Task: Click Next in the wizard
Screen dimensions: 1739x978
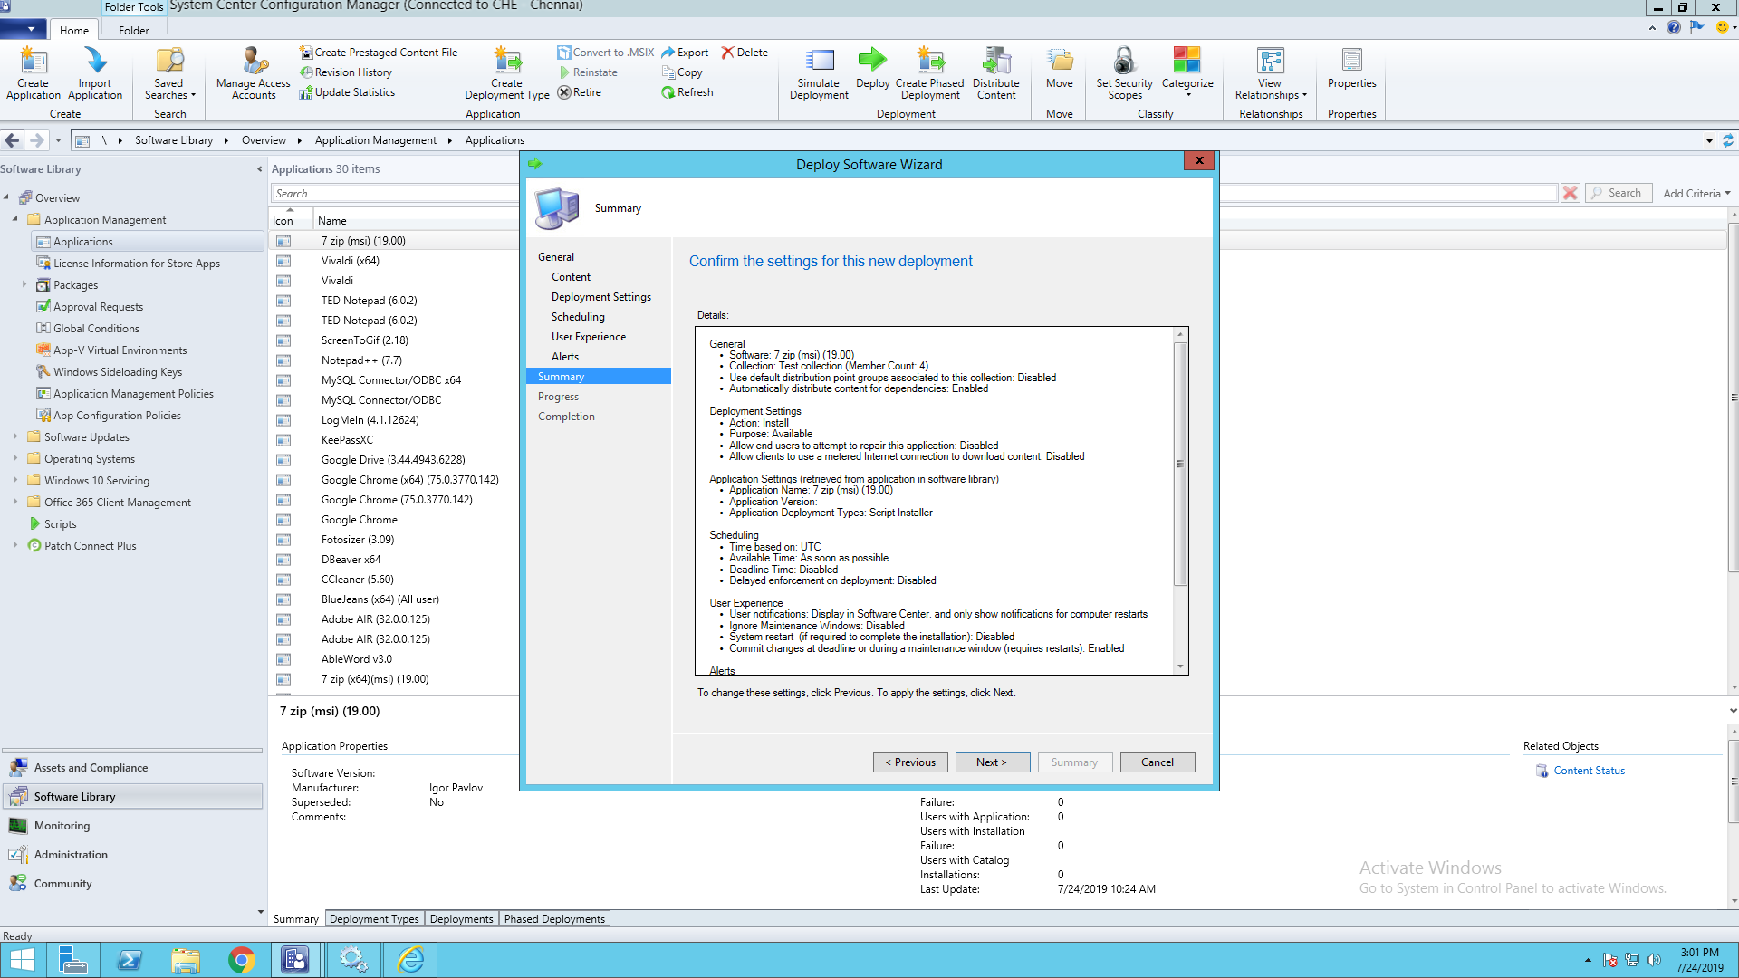Action: coord(993,762)
